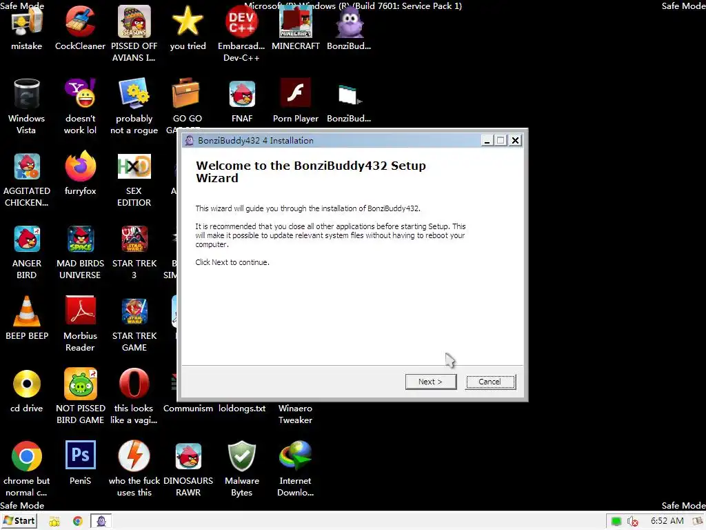Click the muted volume tray icon
706x530 pixels.
point(633,522)
